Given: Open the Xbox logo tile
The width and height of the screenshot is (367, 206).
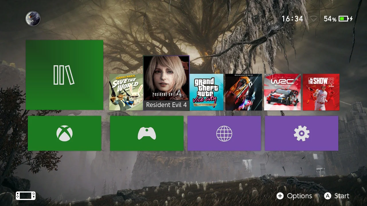Looking at the screenshot, I should pyautogui.click(x=65, y=133).
